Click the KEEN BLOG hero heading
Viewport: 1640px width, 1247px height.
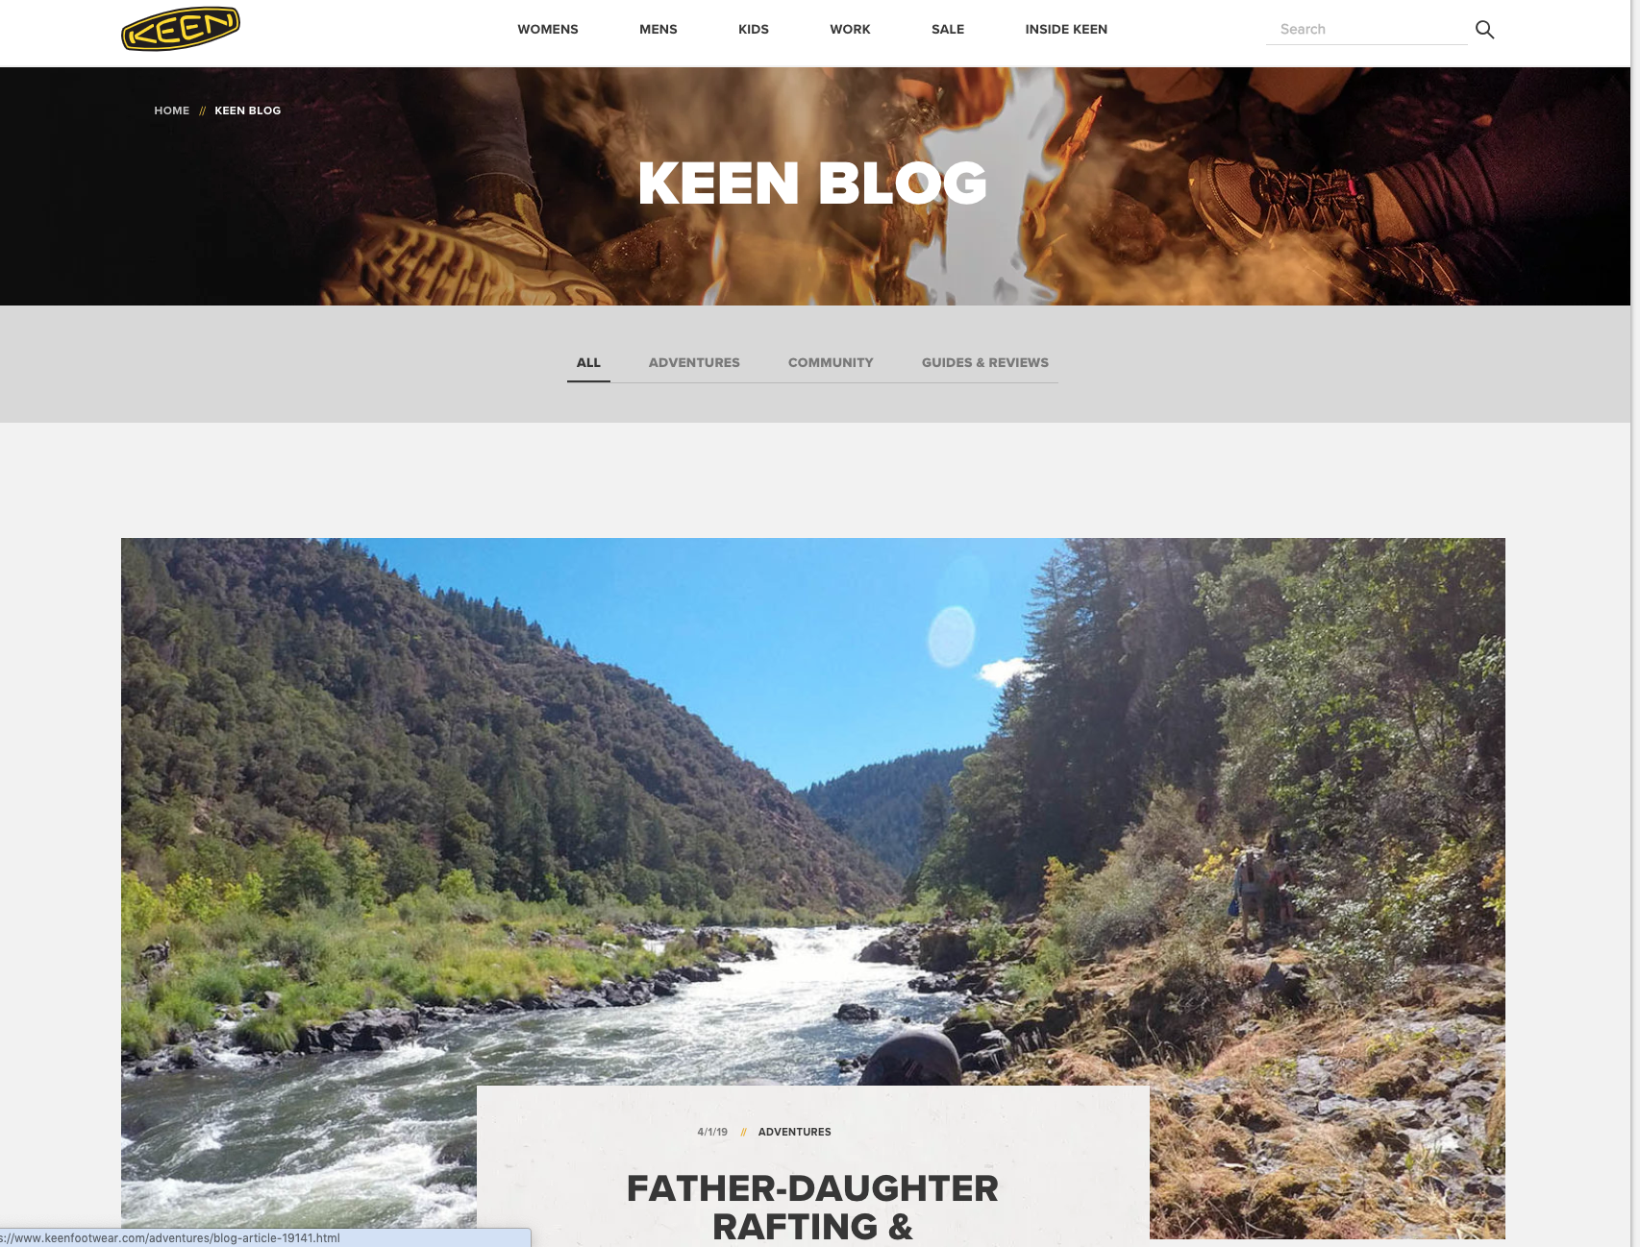[x=812, y=183]
